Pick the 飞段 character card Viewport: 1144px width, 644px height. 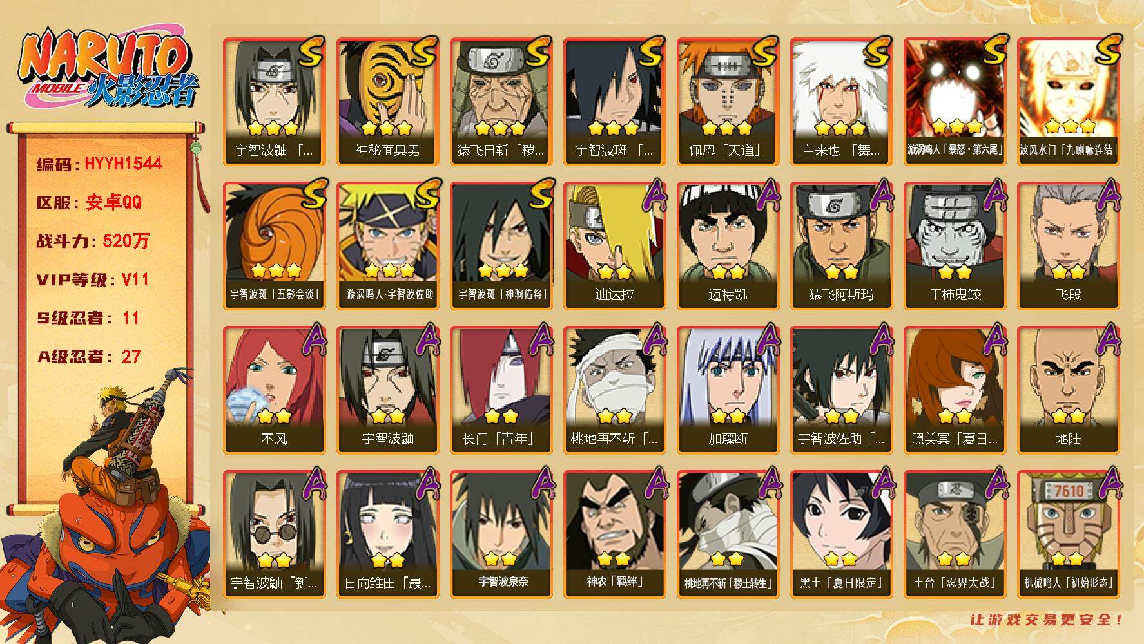[1068, 245]
